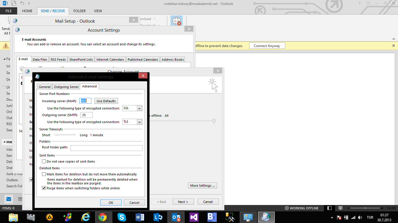The width and height of the screenshot is (398, 223).
Task: Open Skype from the taskbar
Action: click(121, 217)
